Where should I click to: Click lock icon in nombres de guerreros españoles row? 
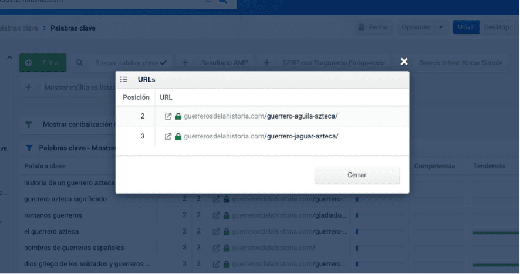coord(227,248)
